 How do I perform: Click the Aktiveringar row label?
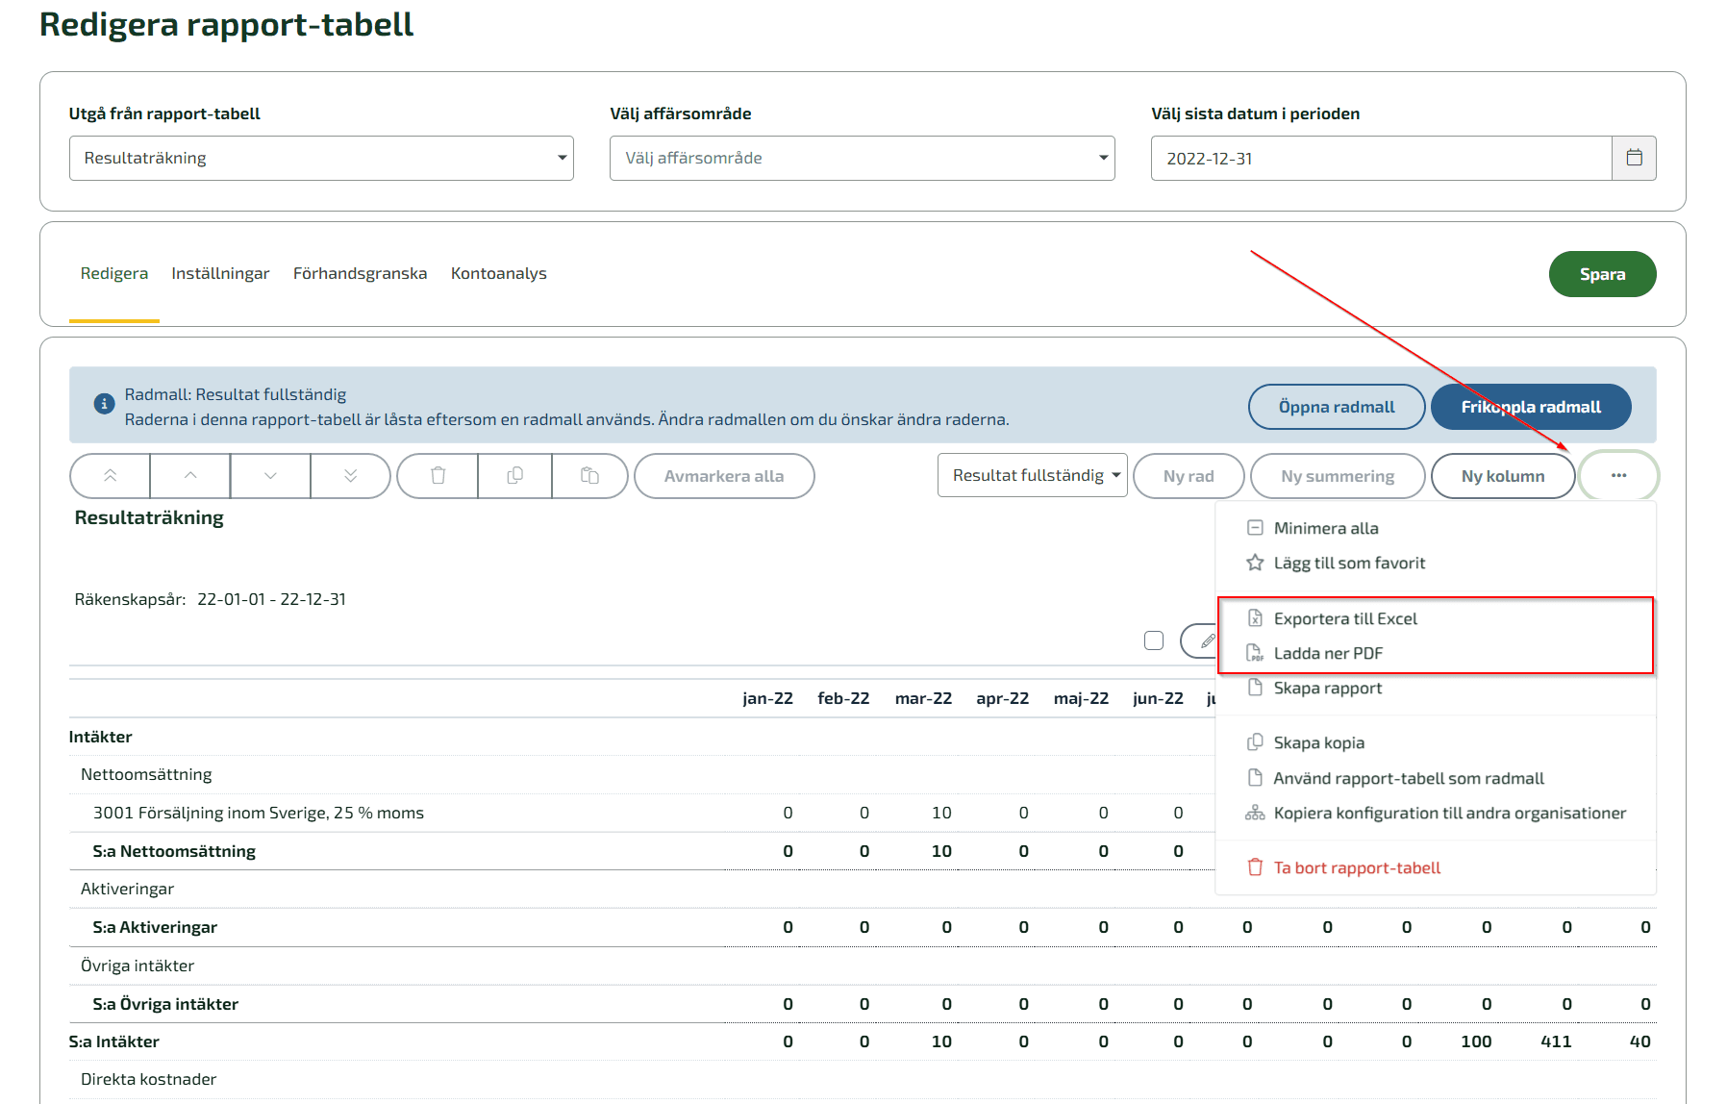(127, 889)
